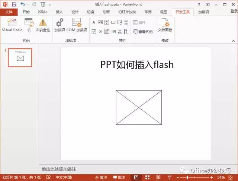Open Customize Quick Access Toolbar dropdown

coord(50,4)
